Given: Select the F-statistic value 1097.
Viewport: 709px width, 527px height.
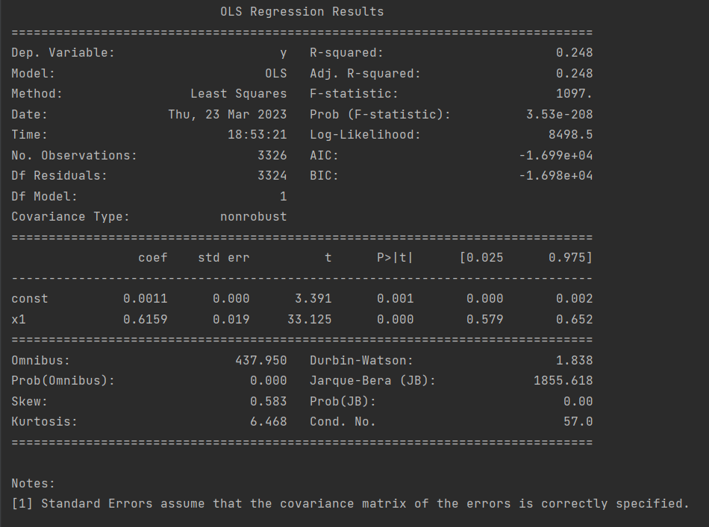Looking at the screenshot, I should (574, 94).
